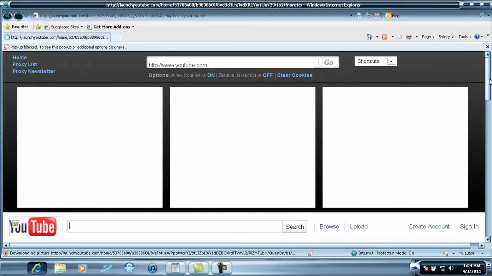Expand the Feeds dropdown arrow
The height and width of the screenshot is (276, 492).
point(392,37)
